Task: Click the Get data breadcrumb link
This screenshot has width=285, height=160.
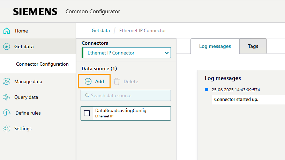Action: (101, 31)
